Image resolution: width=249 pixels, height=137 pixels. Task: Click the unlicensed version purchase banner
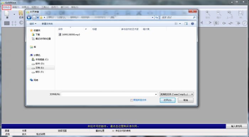pyautogui.click(x=113, y=126)
